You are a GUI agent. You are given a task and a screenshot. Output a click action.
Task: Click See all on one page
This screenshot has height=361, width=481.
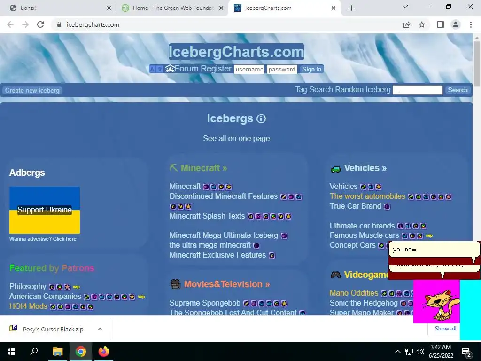click(x=237, y=139)
